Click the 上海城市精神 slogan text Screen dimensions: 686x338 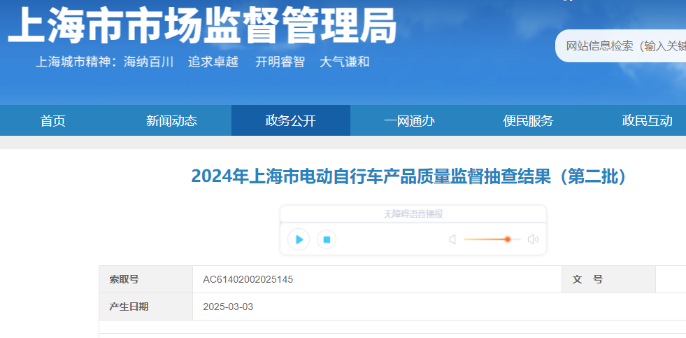(x=203, y=62)
